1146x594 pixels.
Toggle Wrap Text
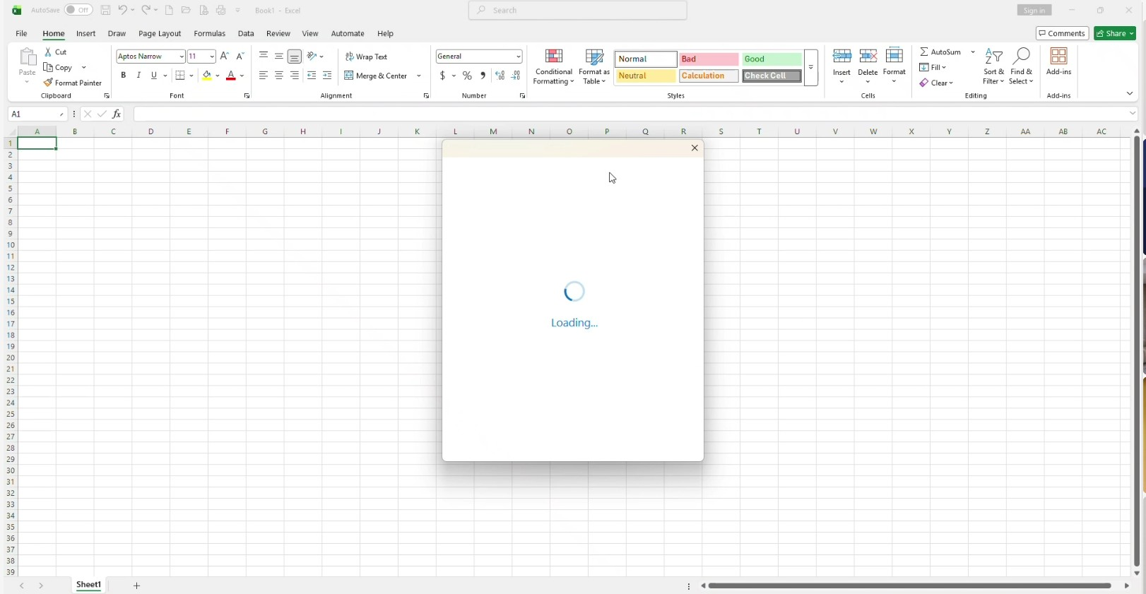(x=367, y=57)
